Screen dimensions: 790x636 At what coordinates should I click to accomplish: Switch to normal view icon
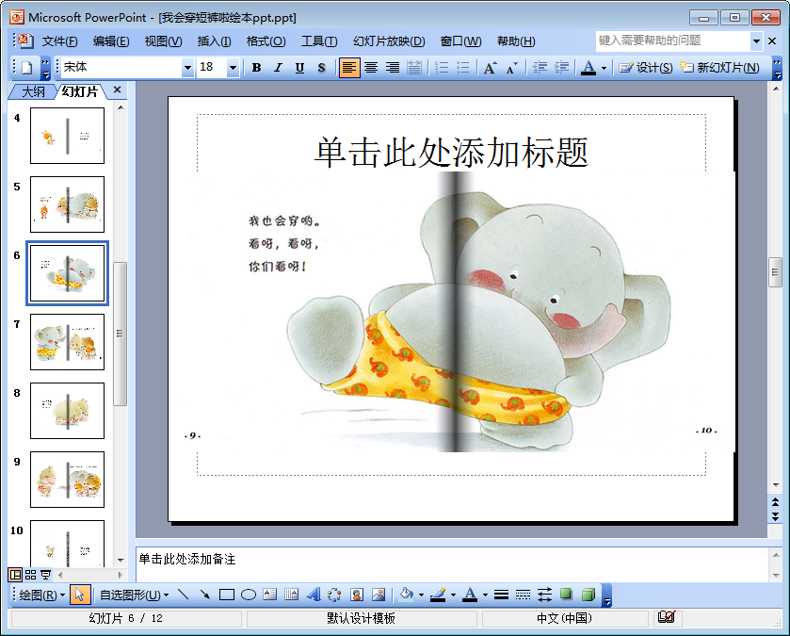coord(15,575)
